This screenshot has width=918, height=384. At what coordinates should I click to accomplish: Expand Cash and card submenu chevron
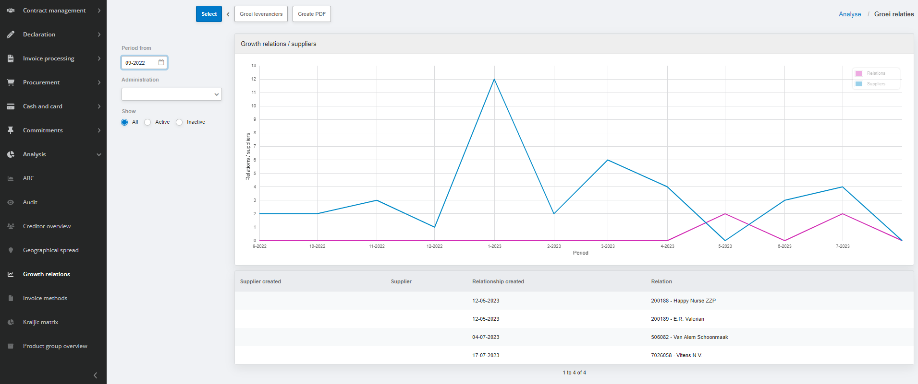pos(99,106)
